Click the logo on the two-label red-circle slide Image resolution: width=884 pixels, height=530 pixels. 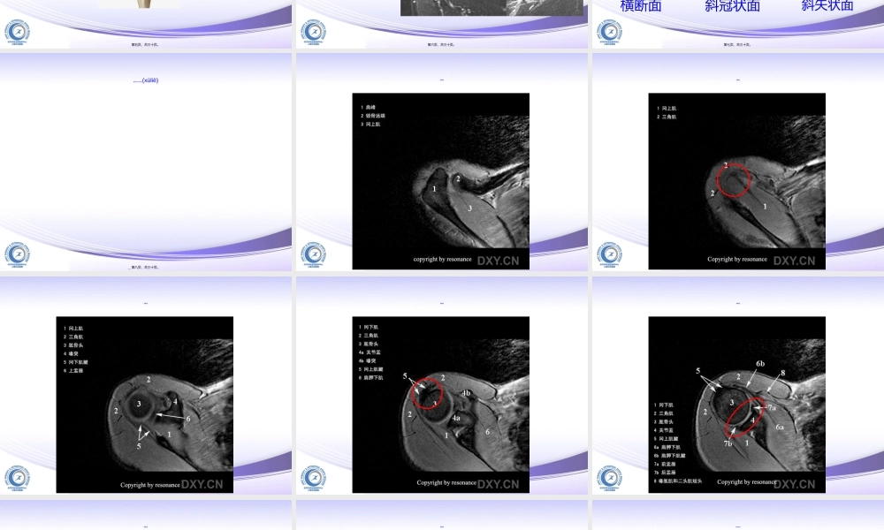[609, 254]
